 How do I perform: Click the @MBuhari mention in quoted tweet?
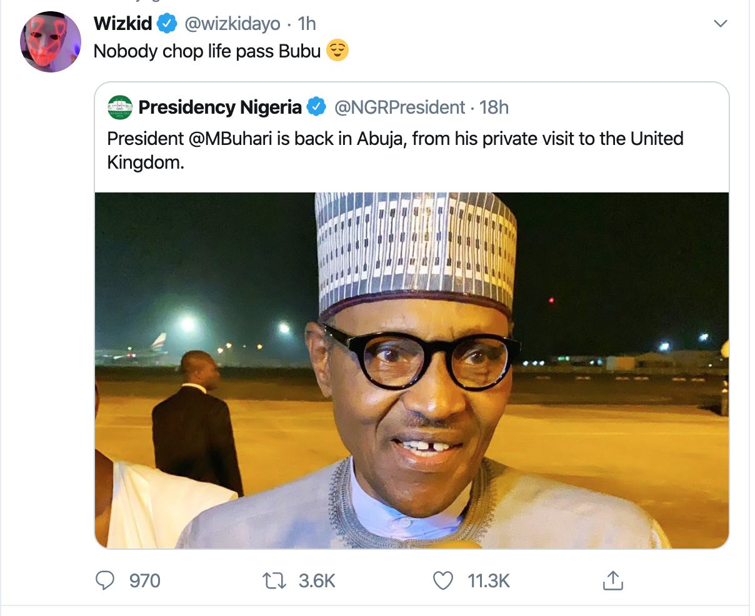[230, 139]
